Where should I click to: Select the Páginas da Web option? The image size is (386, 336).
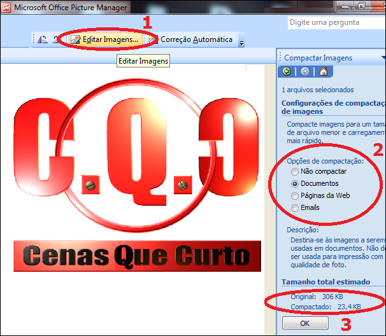click(x=320, y=195)
